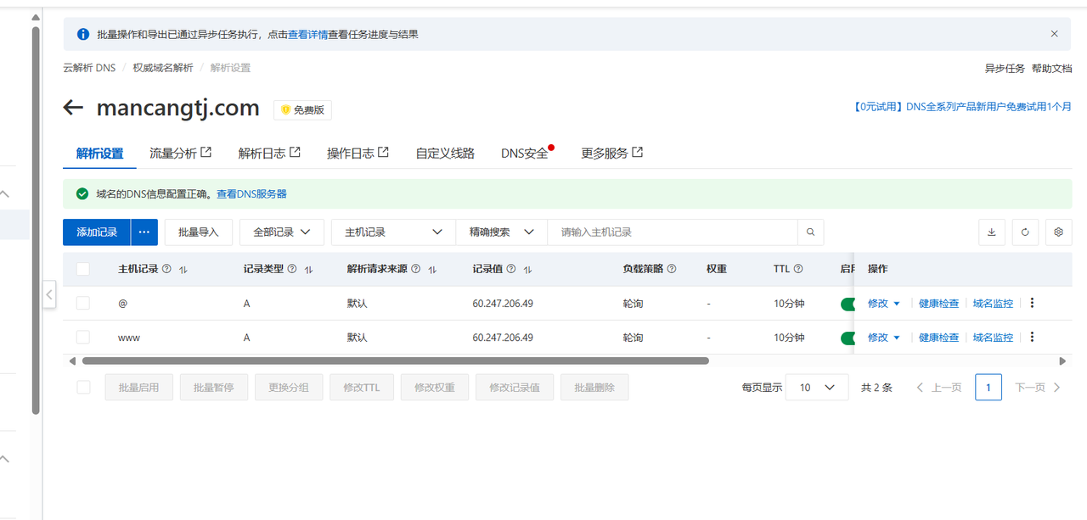Click the 添加记录 button
The width and height of the screenshot is (1087, 520).
click(x=96, y=232)
